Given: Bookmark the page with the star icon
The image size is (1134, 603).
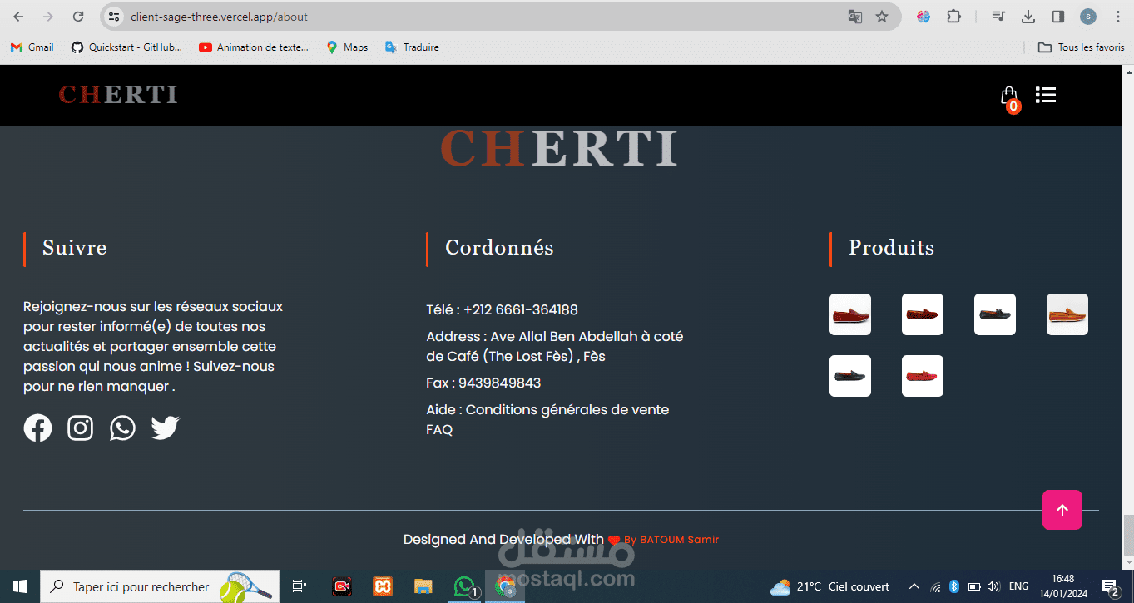Looking at the screenshot, I should (x=882, y=17).
